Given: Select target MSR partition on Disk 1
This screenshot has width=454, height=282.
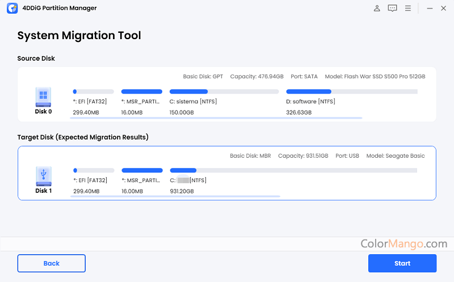Looking at the screenshot, I should coord(142,170).
